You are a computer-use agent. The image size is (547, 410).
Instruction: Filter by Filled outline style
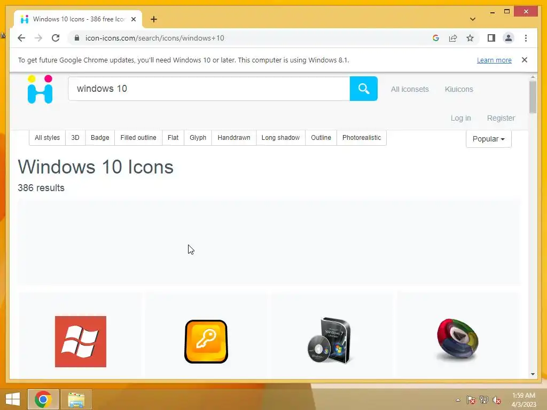pyautogui.click(x=138, y=138)
